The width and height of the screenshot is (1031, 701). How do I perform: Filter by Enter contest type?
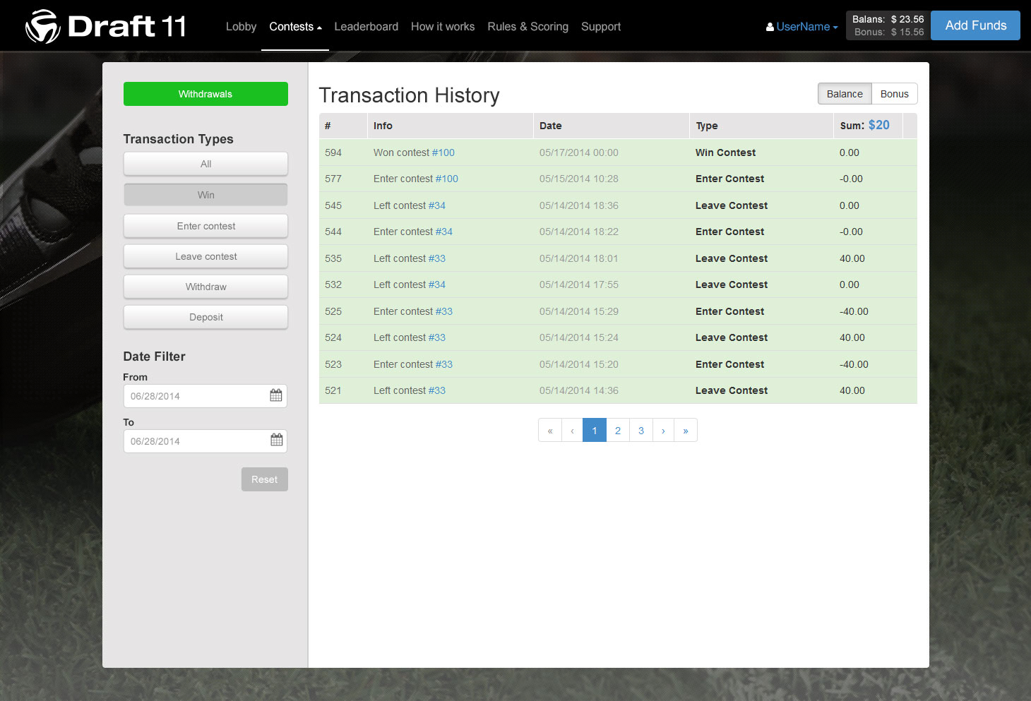[205, 226]
